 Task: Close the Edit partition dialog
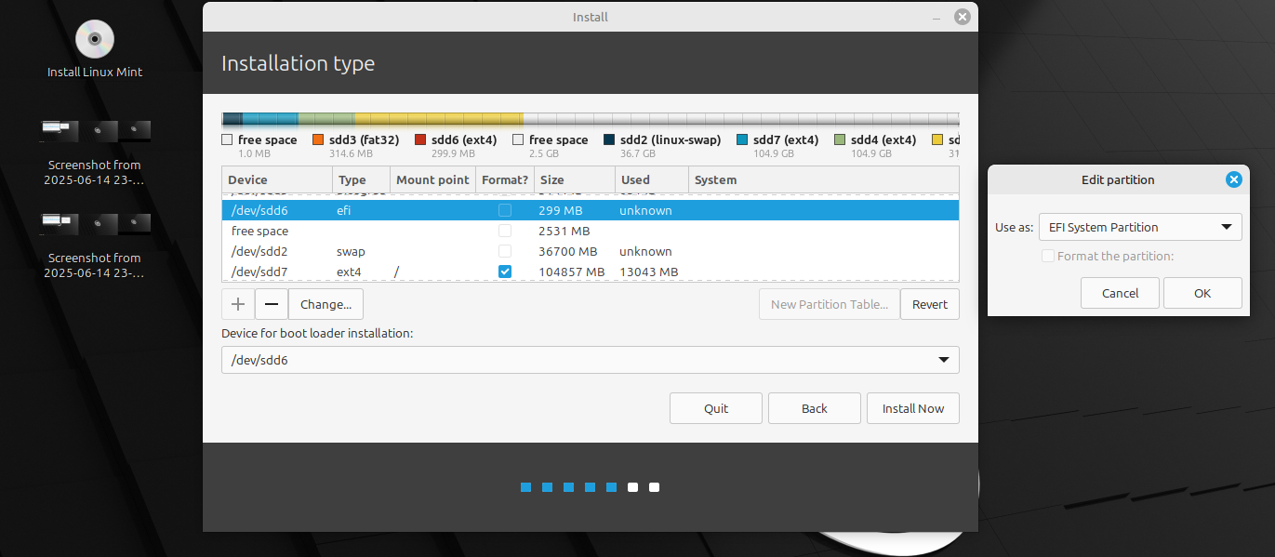(1233, 179)
